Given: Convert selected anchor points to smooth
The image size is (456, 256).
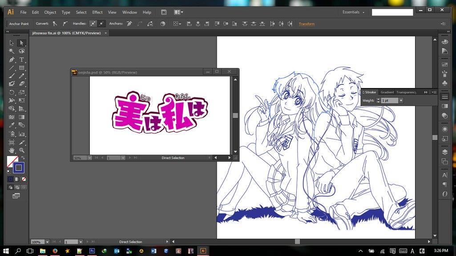Looking at the screenshot, I should click(65, 24).
